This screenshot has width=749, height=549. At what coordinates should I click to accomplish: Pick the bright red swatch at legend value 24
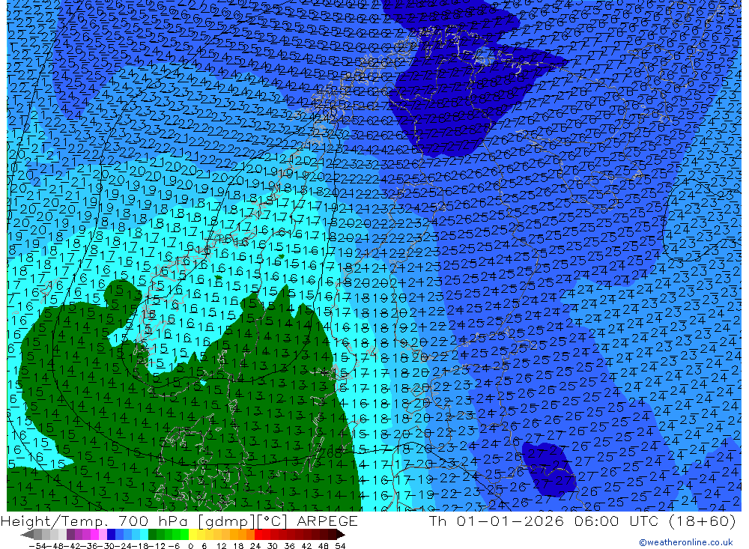pyautogui.click(x=258, y=534)
